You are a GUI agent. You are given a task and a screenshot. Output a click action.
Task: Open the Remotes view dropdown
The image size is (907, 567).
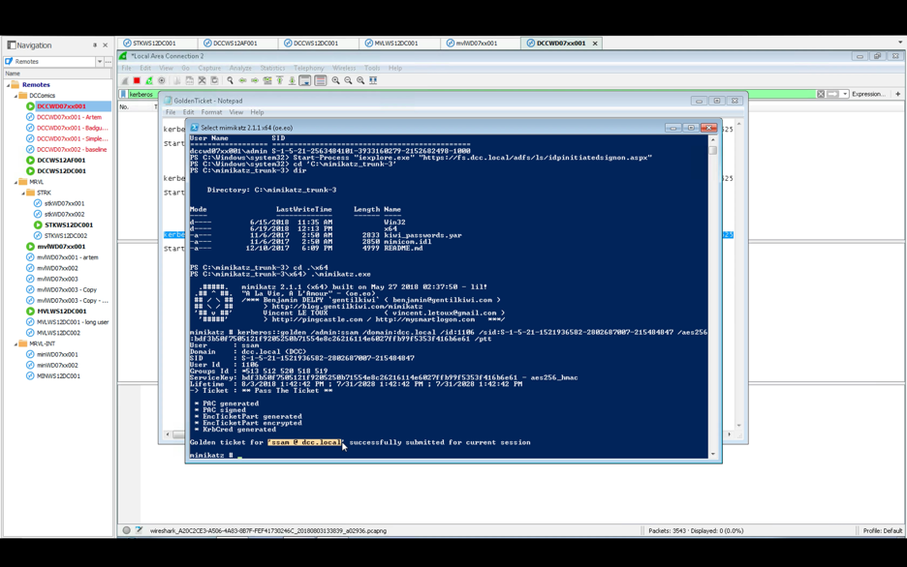pyautogui.click(x=100, y=61)
